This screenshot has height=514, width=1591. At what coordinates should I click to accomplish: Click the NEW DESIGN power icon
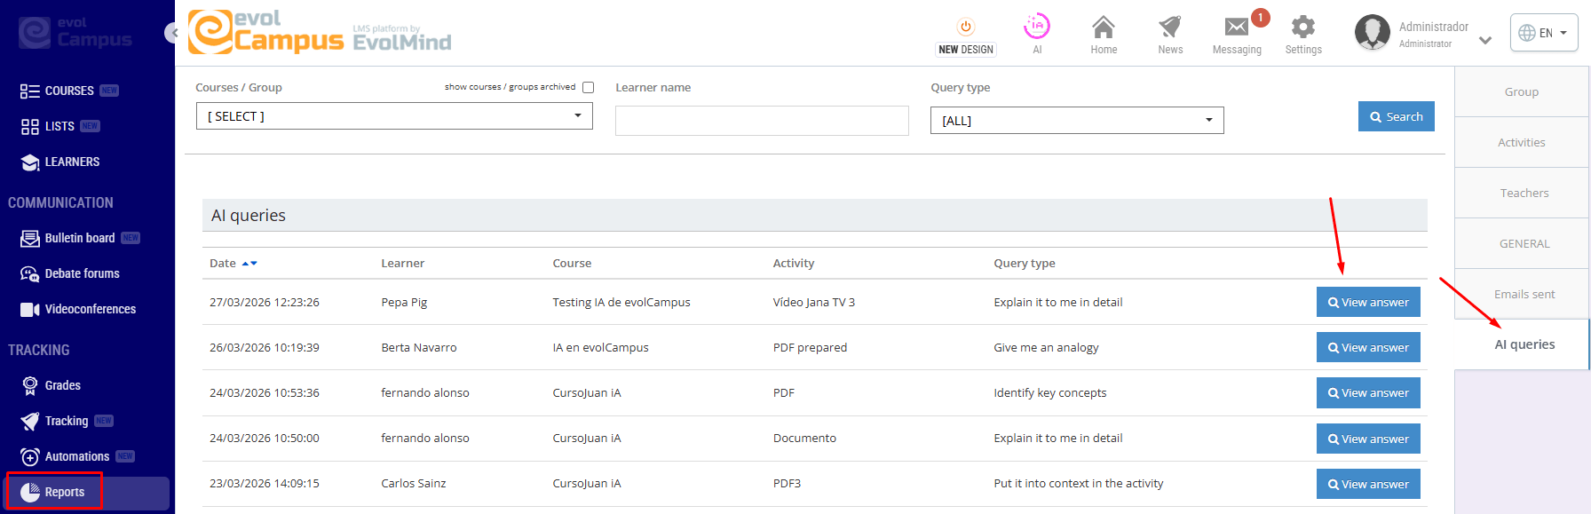tap(966, 27)
